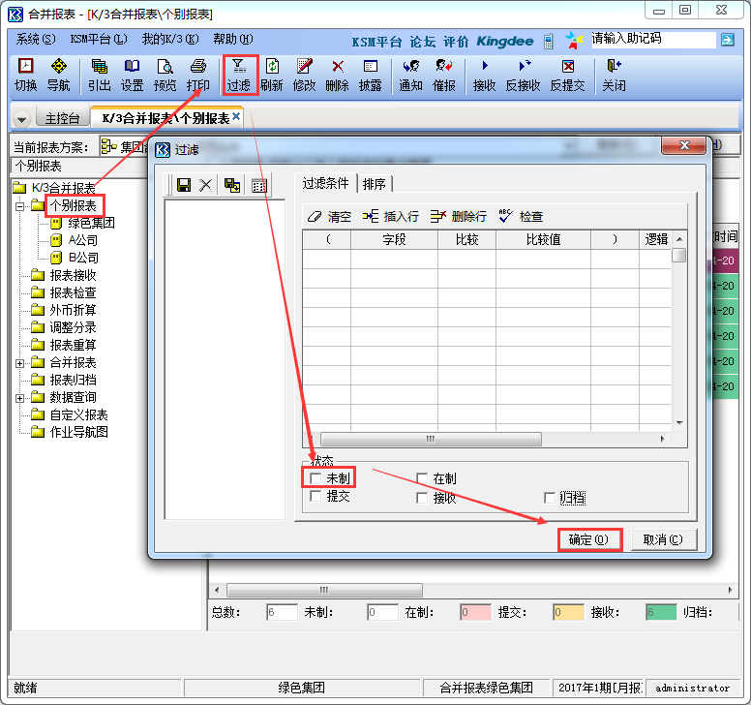Viewport: 751px width, 705px height.
Task: Open 预览 preview from the toolbar
Action: coord(165,75)
